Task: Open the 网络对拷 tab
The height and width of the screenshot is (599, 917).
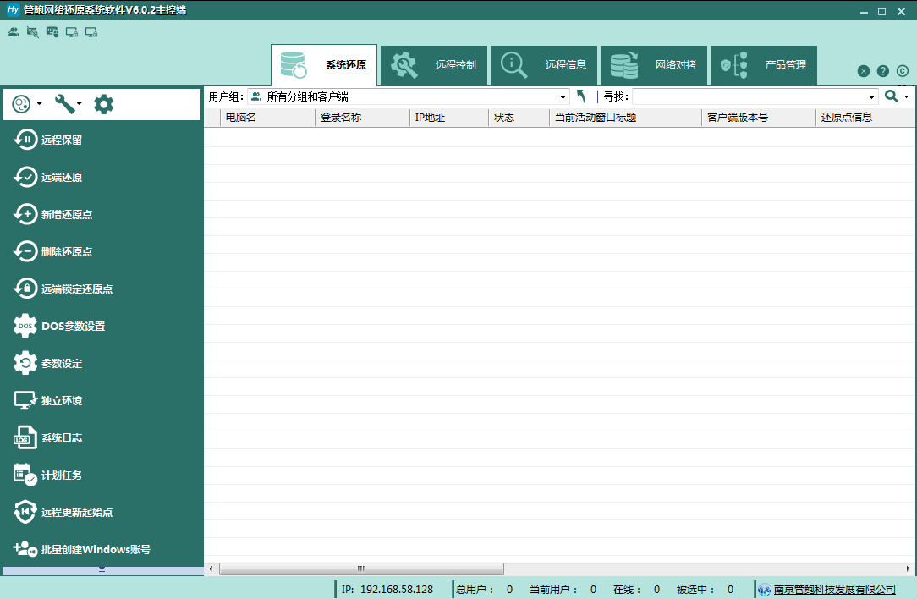Action: 653,65
